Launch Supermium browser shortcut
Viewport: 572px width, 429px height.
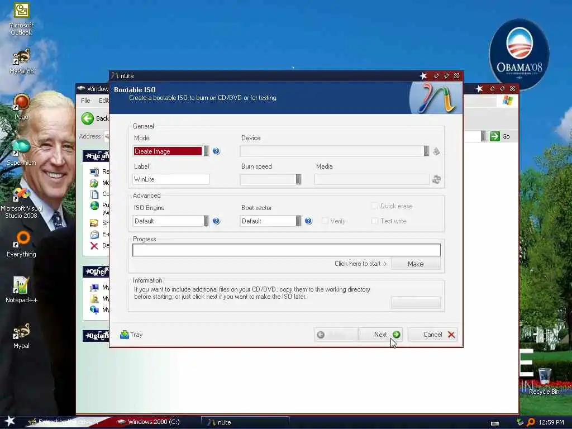tap(21, 152)
